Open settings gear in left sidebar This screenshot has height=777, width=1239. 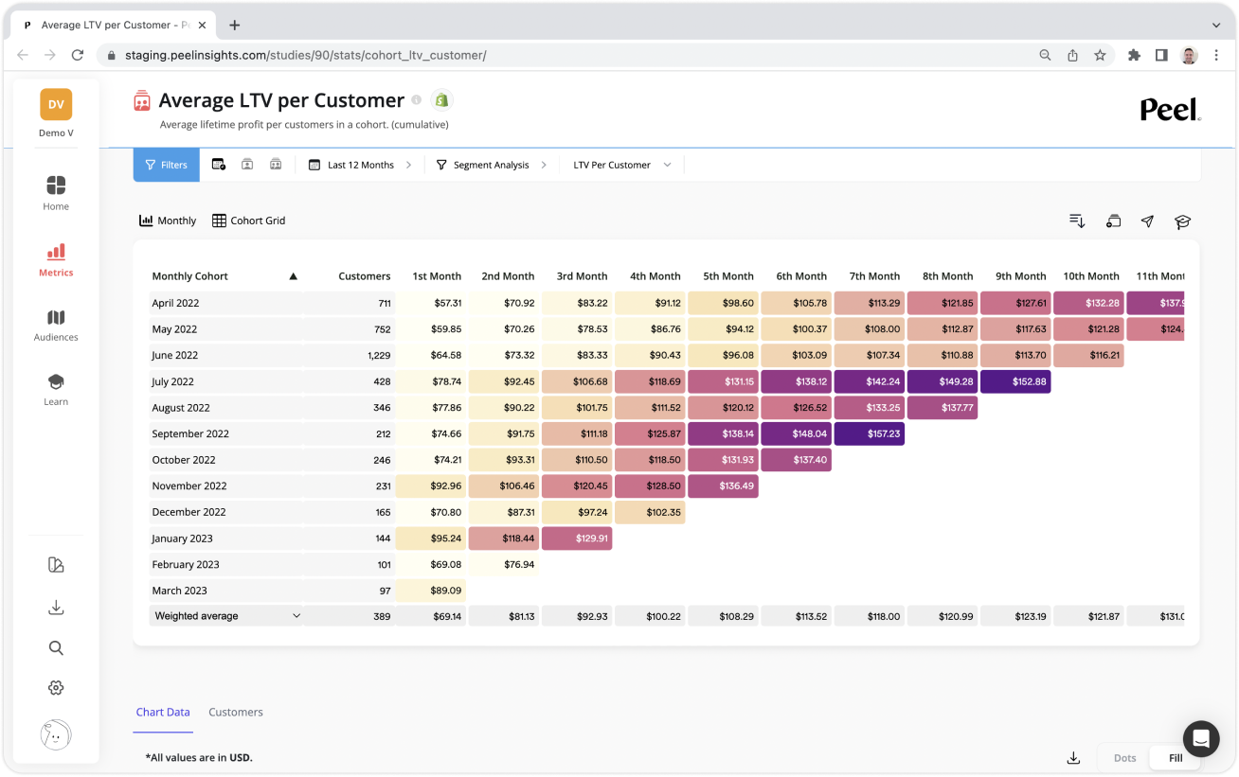click(56, 688)
